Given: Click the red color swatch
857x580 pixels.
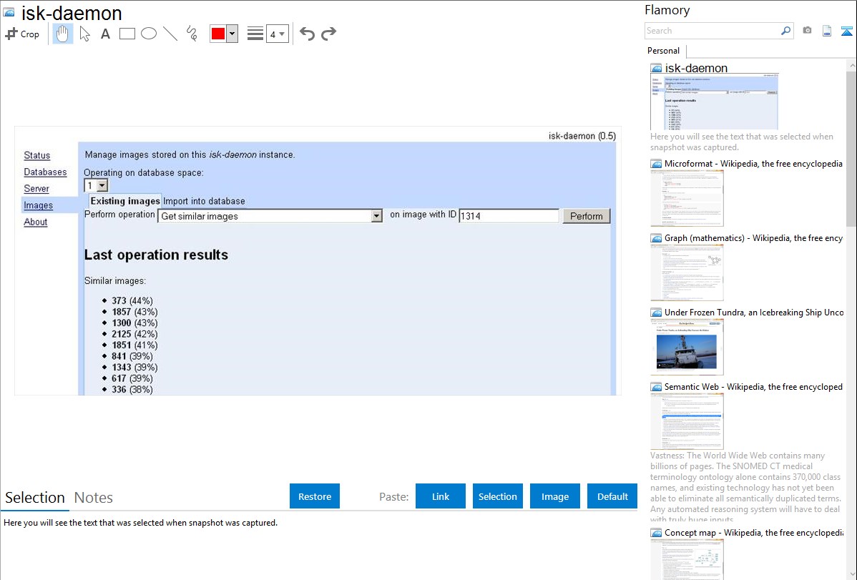Looking at the screenshot, I should click(218, 34).
